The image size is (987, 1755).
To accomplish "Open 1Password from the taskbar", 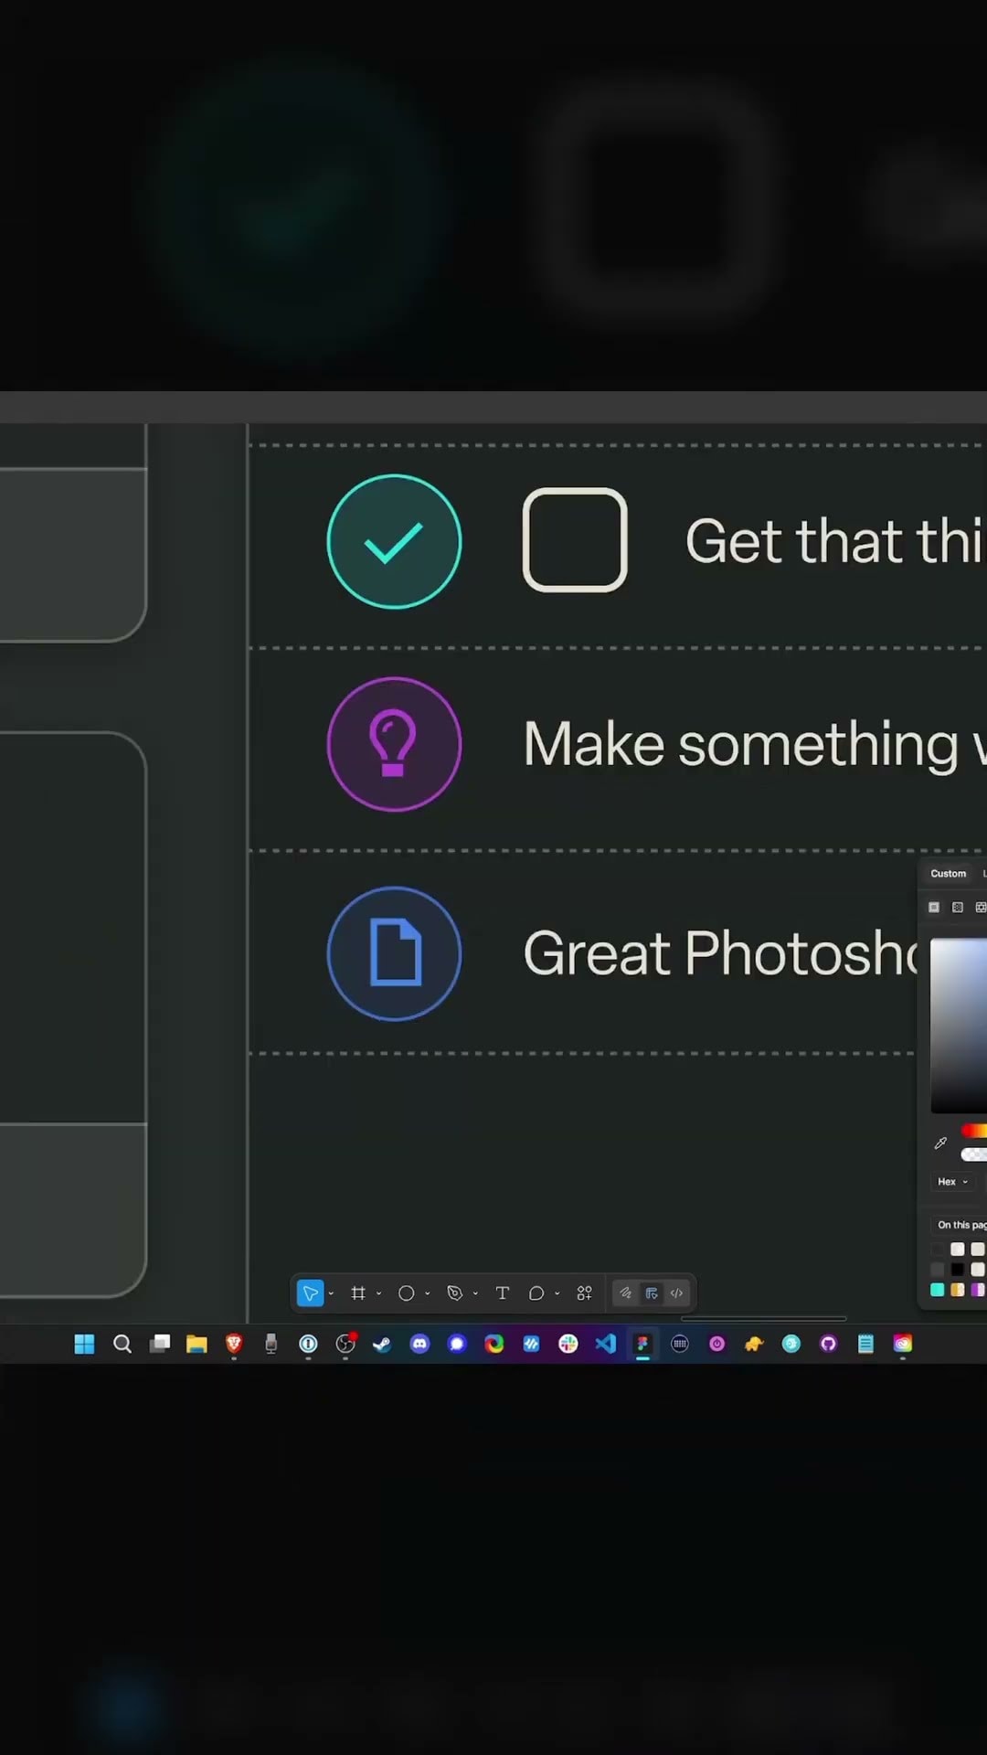I will point(308,1344).
